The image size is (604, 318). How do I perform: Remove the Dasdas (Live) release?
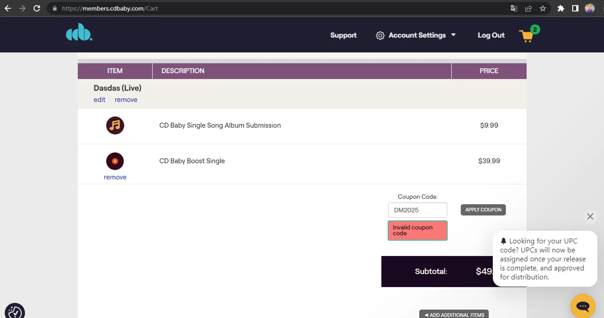point(126,100)
